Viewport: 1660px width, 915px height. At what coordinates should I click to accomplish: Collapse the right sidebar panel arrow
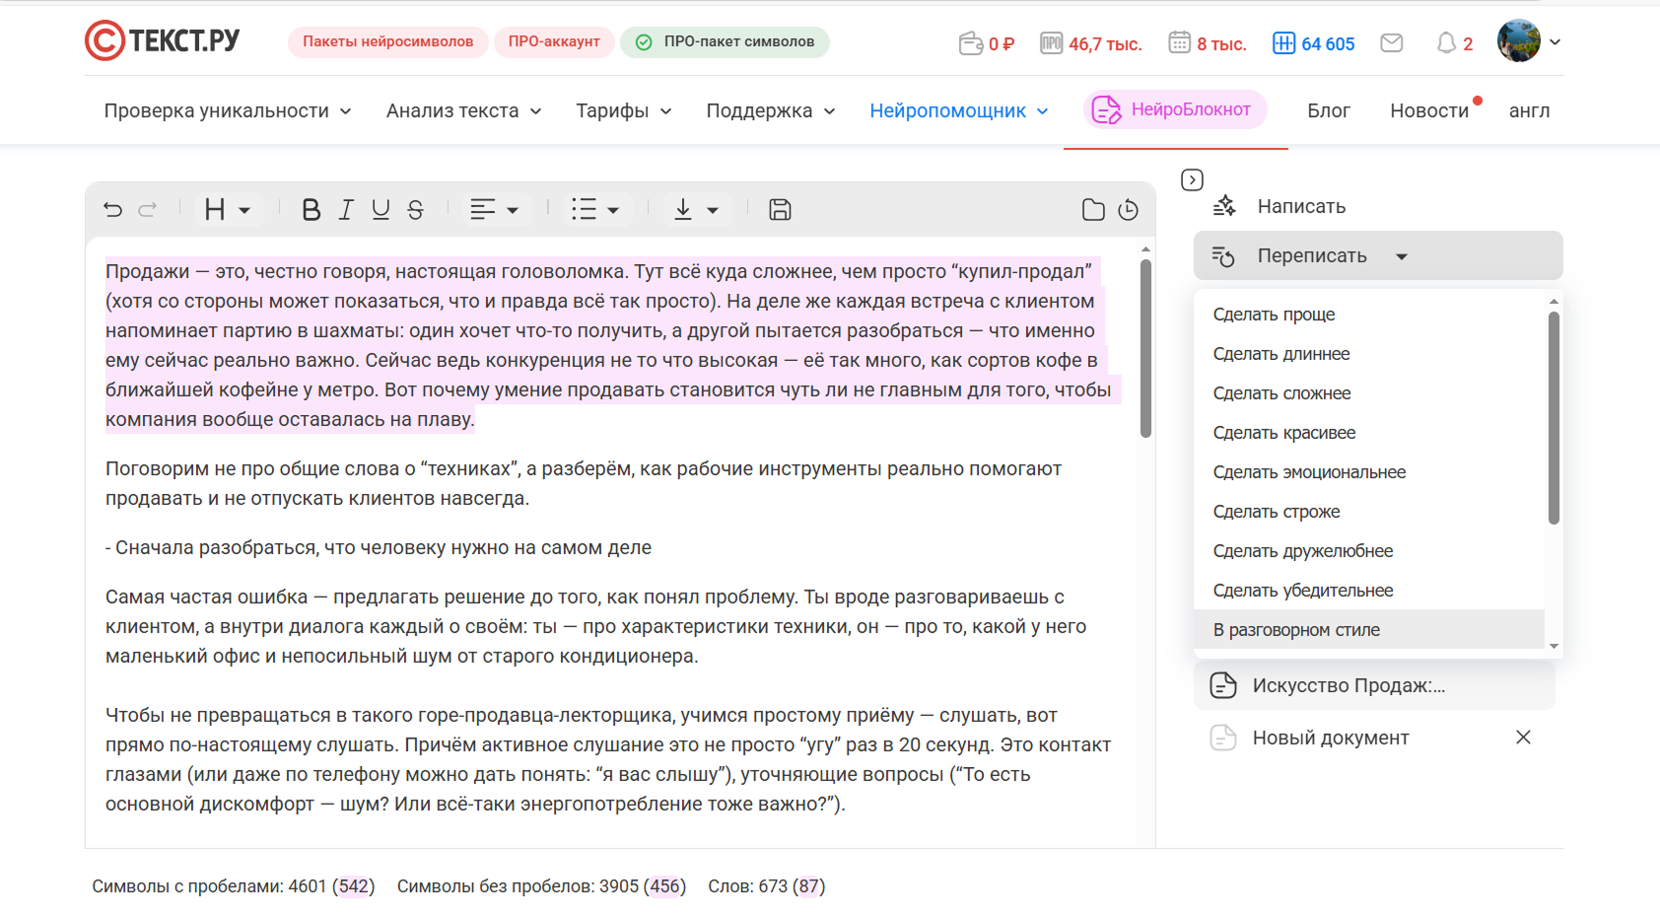1192,179
